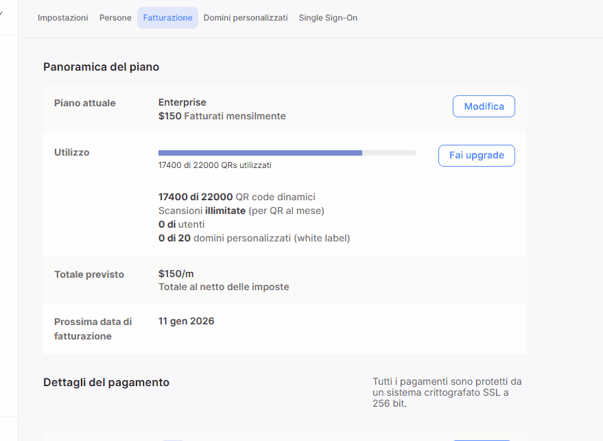Click the domini personalizzati white label line
Image resolution: width=603 pixels, height=441 pixels.
coord(254,238)
